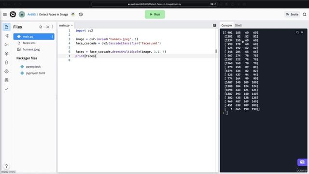Open main.py row options menu

52,37
